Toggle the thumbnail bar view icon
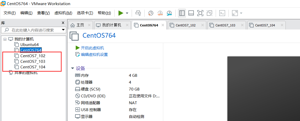The height and width of the screenshot is (121, 300). pyautogui.click(x=191, y=13)
